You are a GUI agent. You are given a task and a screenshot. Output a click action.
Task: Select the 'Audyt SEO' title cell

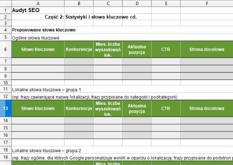pyautogui.click(x=26, y=10)
